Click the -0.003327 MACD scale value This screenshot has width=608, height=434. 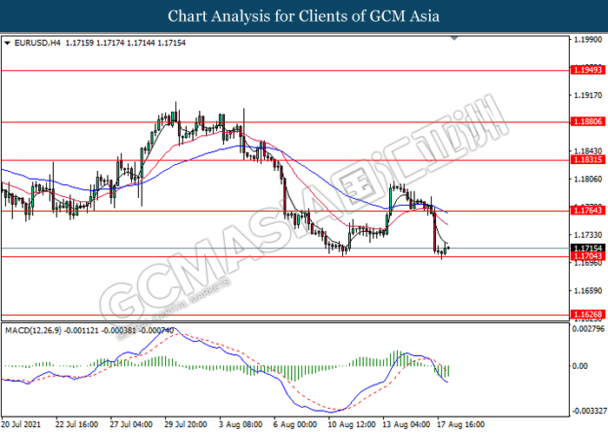click(x=589, y=411)
